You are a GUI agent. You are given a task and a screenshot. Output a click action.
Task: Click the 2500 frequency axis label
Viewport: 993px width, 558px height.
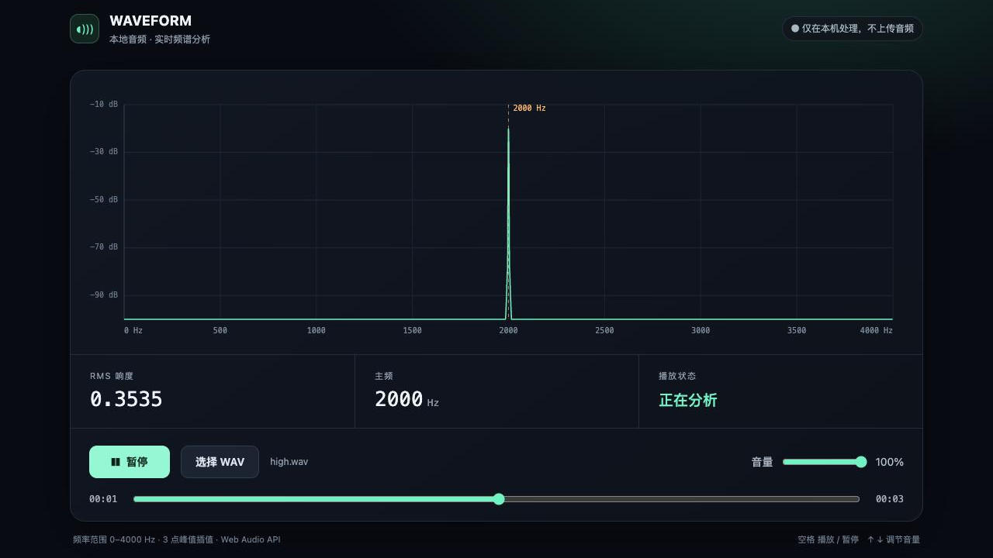pyautogui.click(x=604, y=331)
